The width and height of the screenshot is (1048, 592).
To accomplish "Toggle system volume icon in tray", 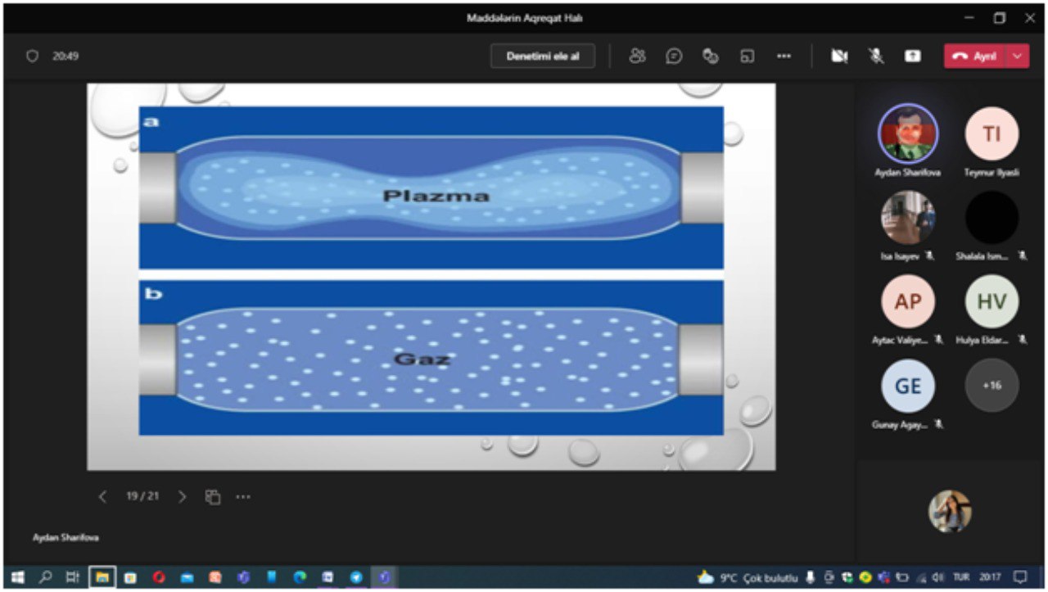I will 939,577.
